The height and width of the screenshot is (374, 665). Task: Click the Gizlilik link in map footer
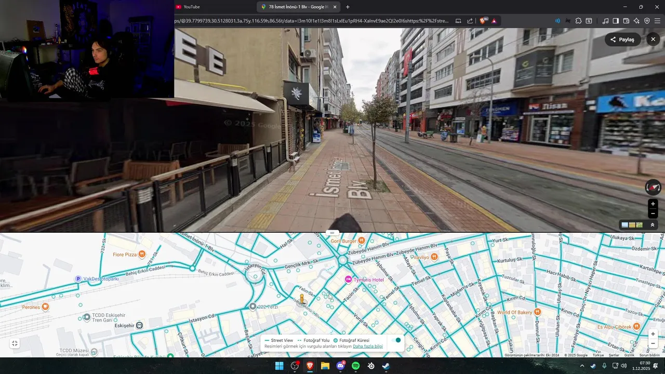tap(629, 355)
